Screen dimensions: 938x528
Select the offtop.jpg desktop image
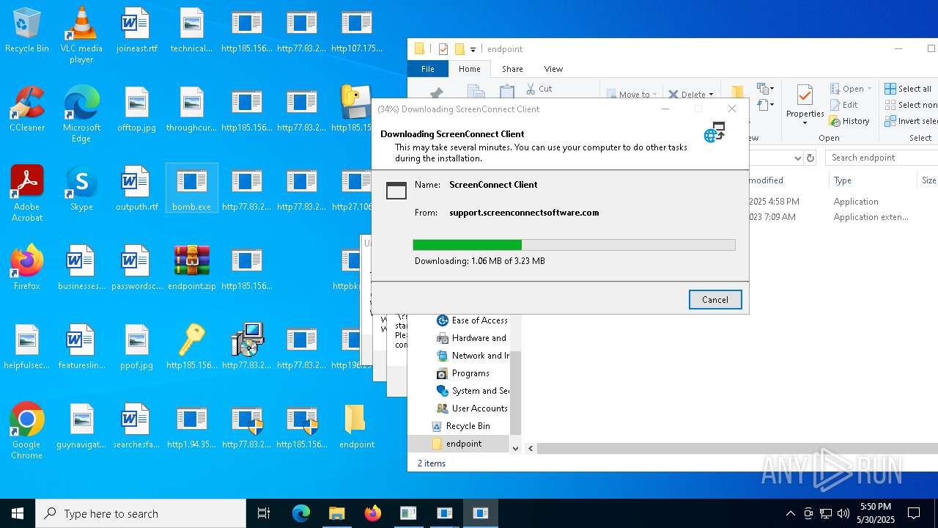136,109
